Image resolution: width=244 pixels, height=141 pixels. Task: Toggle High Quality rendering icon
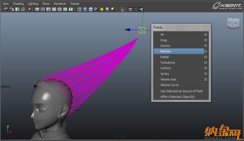pos(113,9)
